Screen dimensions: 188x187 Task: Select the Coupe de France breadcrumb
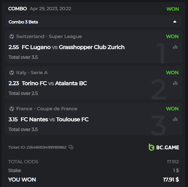coord(57,109)
